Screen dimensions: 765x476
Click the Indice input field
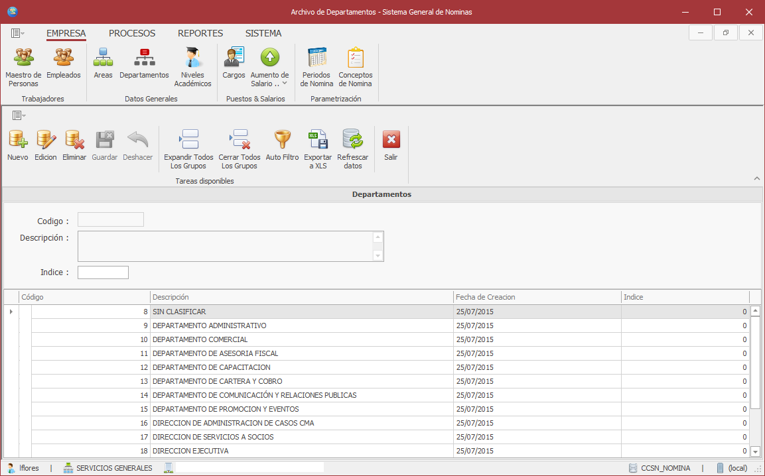tap(103, 272)
